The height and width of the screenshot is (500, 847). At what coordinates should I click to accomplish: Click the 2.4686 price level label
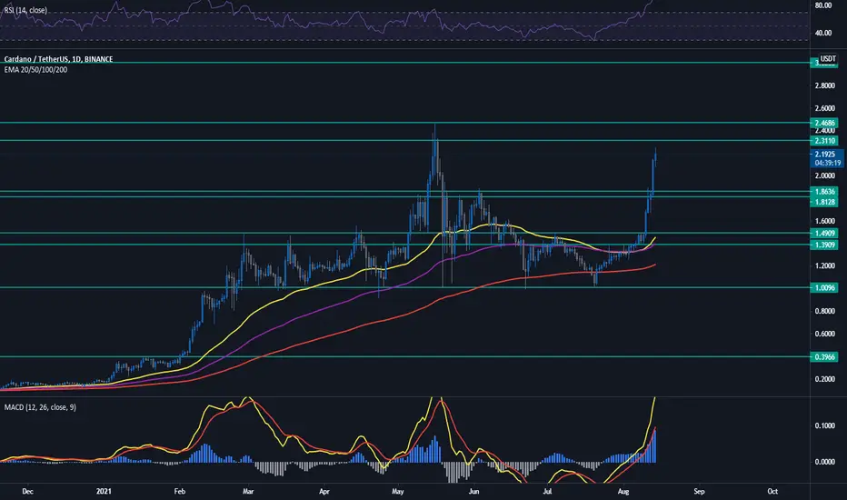click(825, 123)
